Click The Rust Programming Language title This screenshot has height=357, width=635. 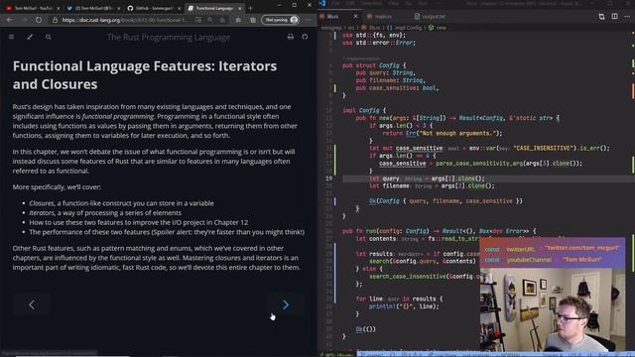point(169,38)
